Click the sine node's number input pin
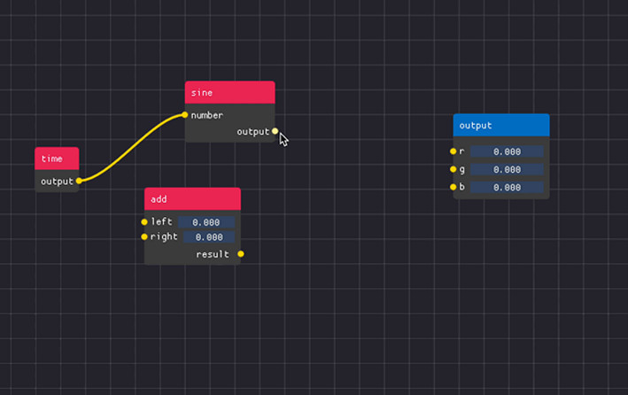 tap(185, 115)
